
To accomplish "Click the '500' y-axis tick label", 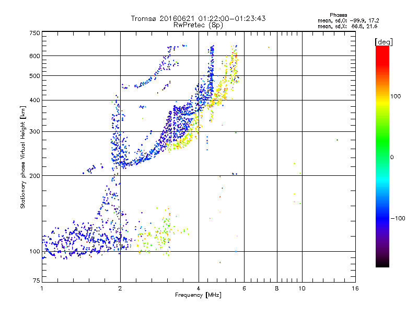I will pyautogui.click(x=35, y=76).
